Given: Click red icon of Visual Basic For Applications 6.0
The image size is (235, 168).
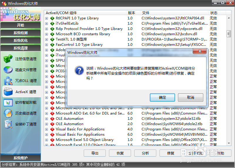Looking at the screenshot, I should pyautogui.click(x=52, y=135).
